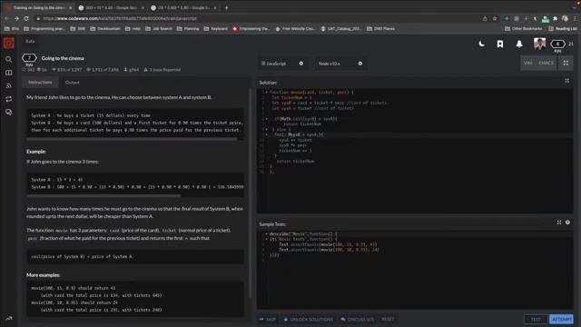Toggle dark mode with the moon icon
581x327 pixels.
[482, 44]
